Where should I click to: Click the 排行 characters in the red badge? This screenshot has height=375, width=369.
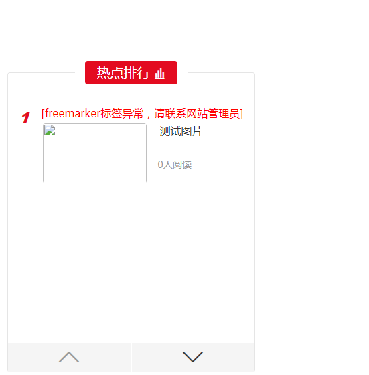(137, 73)
